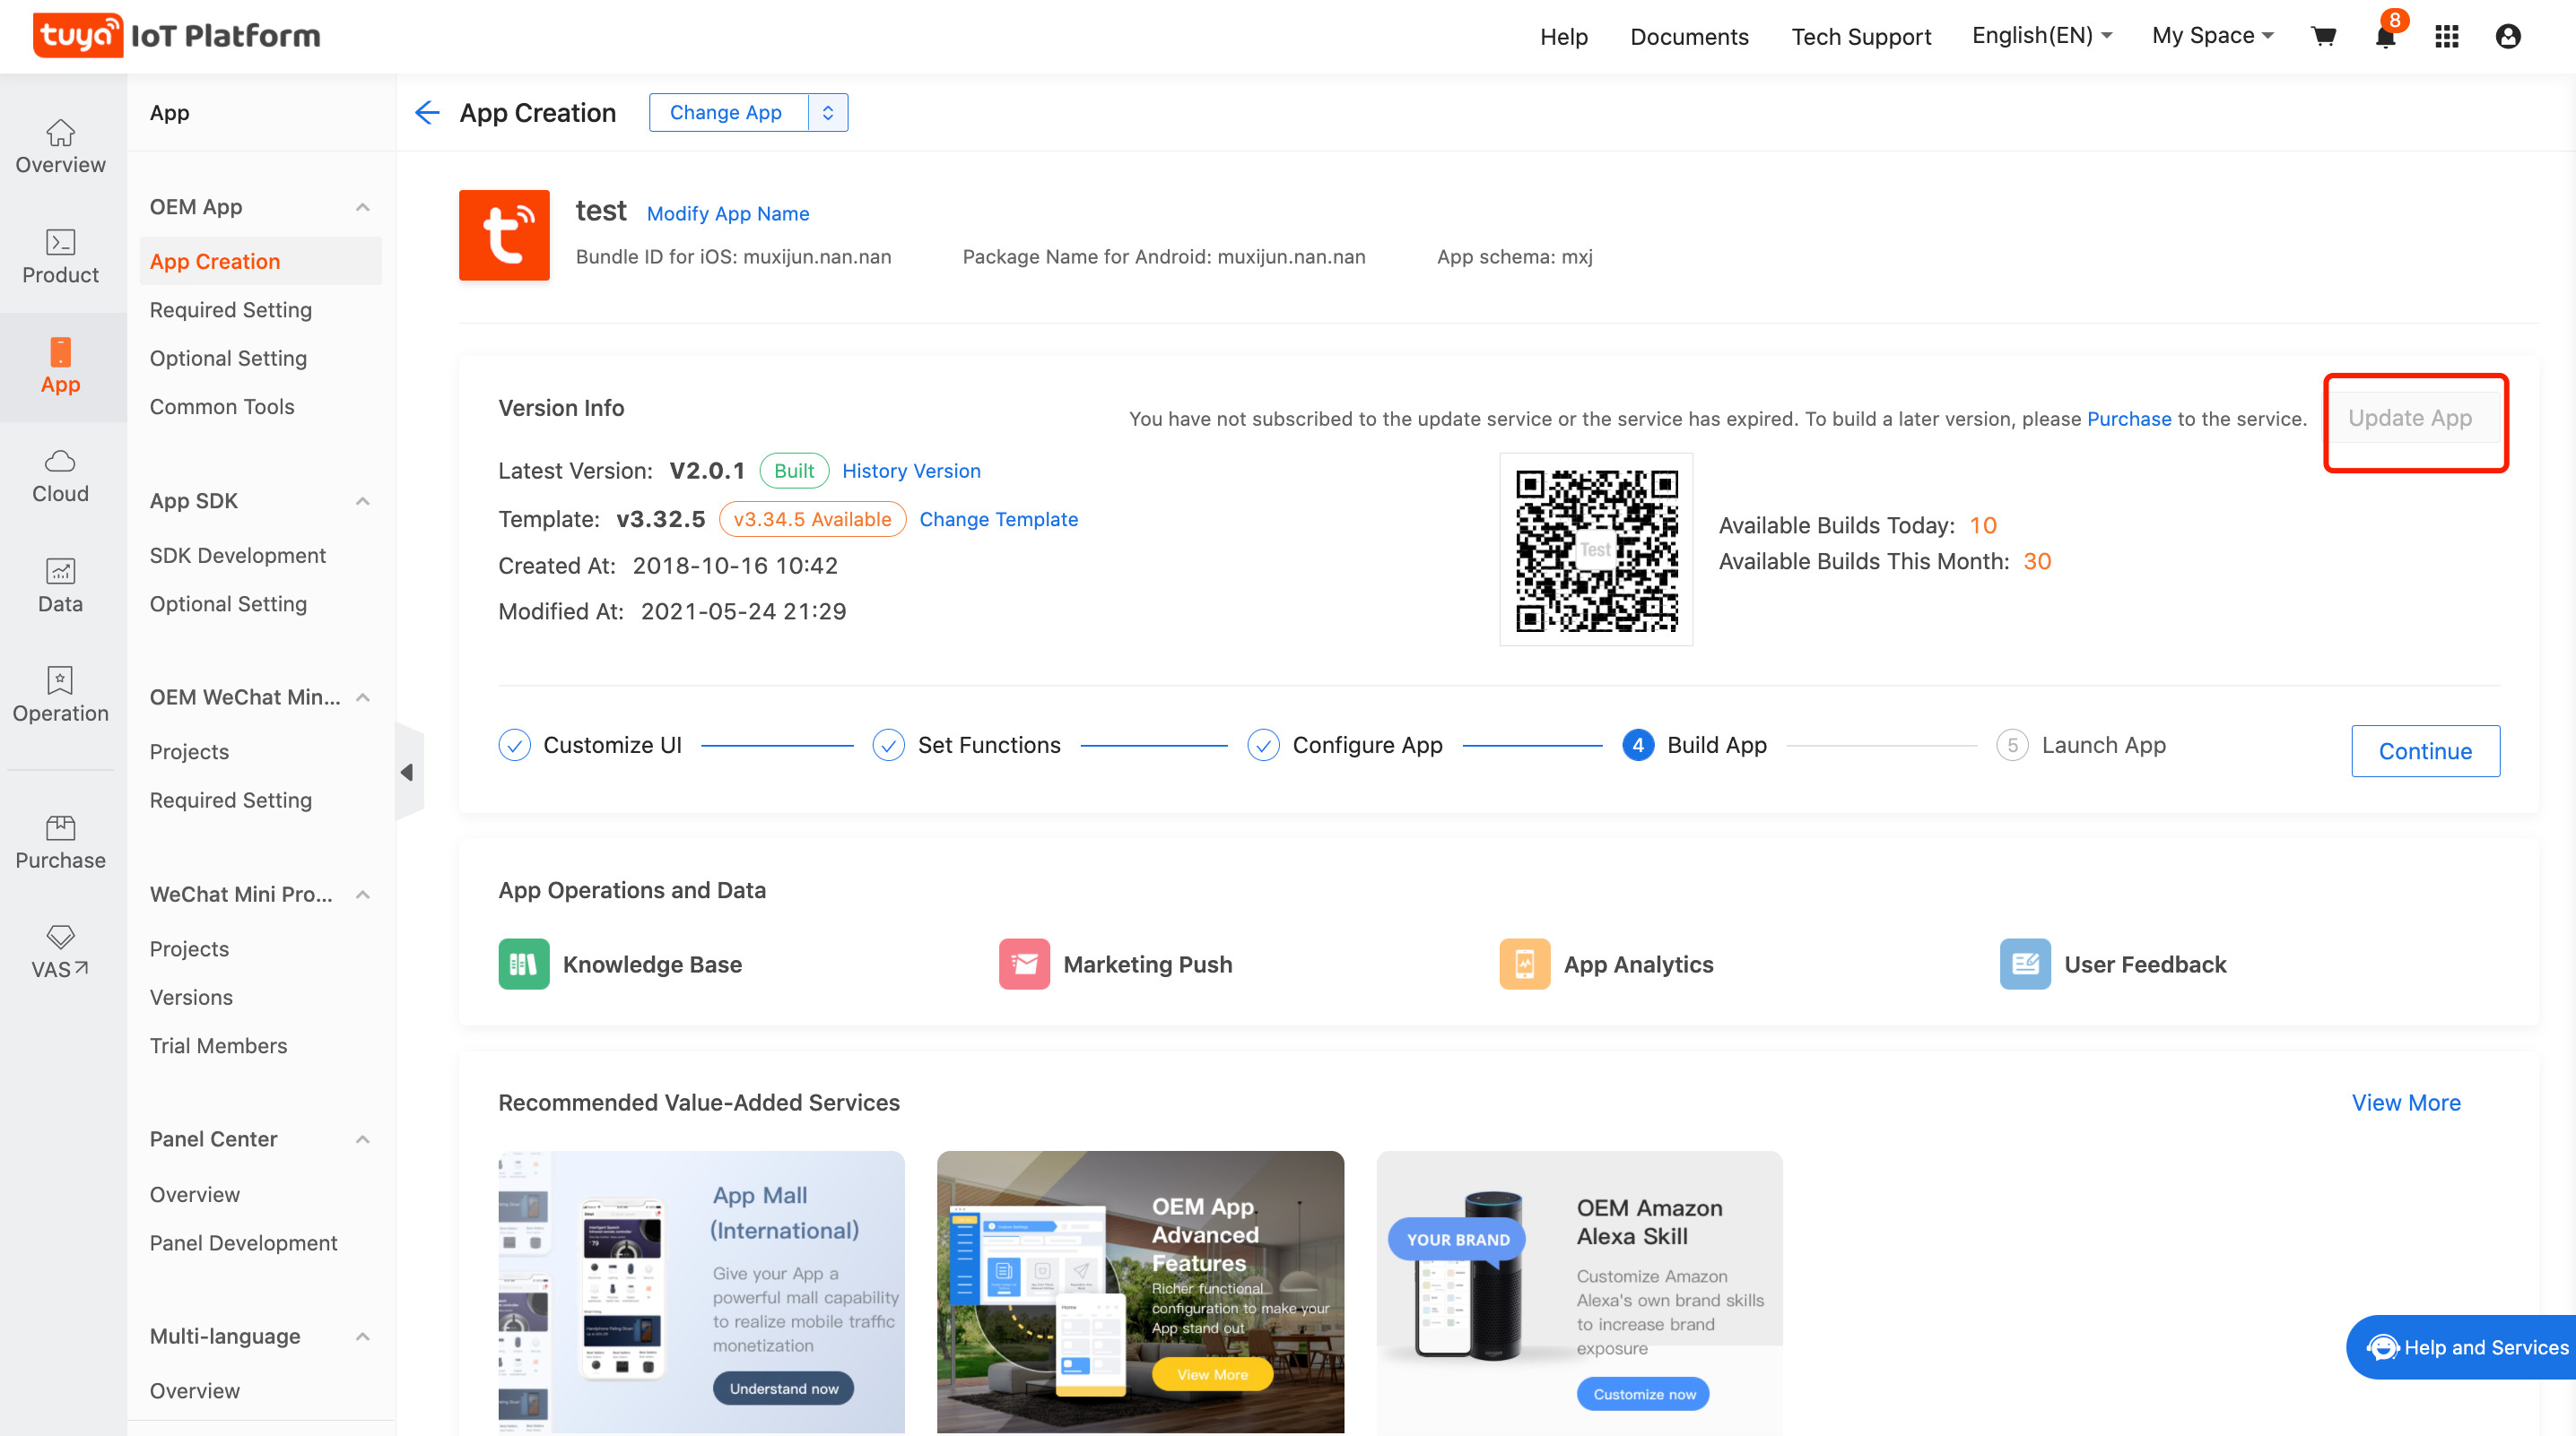This screenshot has width=2576, height=1436.
Task: Open Help in top navigation
Action: coord(1563,37)
